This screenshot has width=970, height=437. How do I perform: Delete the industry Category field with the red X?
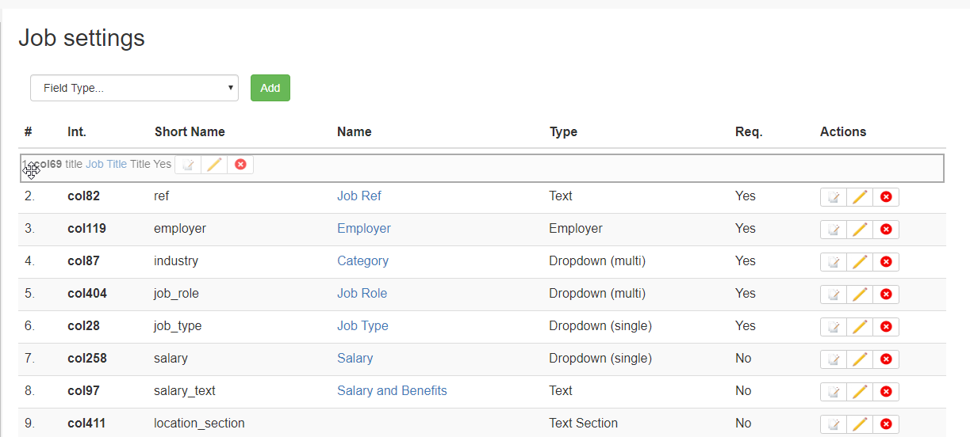pyautogui.click(x=886, y=262)
